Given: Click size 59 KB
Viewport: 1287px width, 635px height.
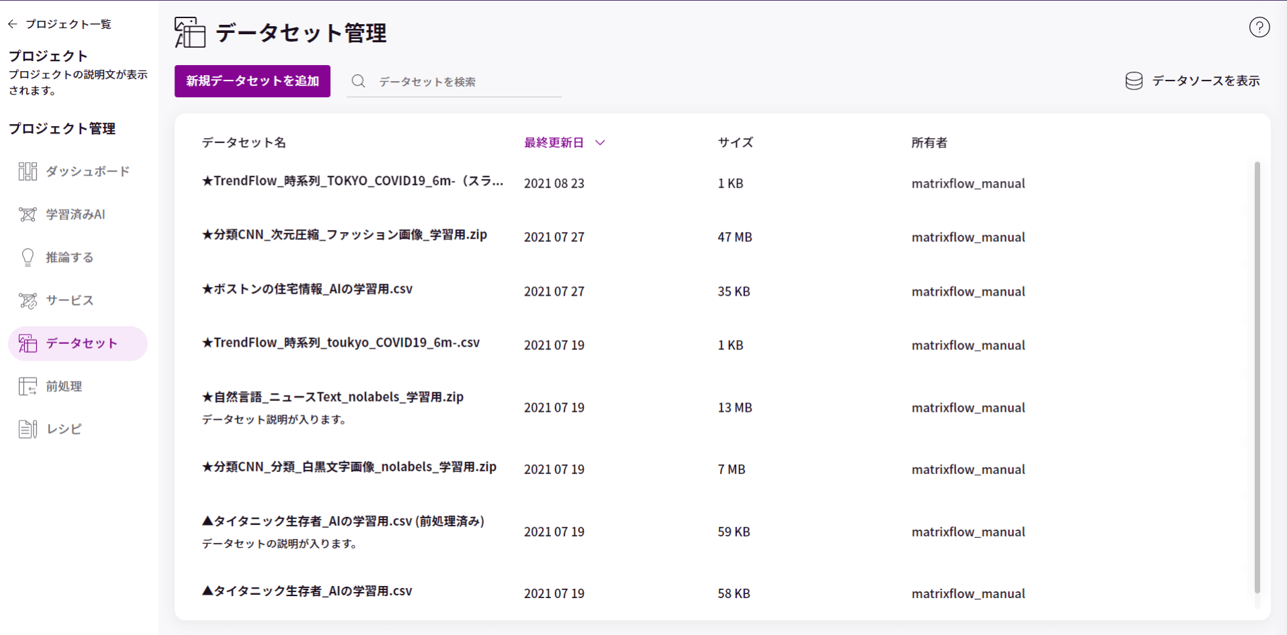Looking at the screenshot, I should click(733, 532).
